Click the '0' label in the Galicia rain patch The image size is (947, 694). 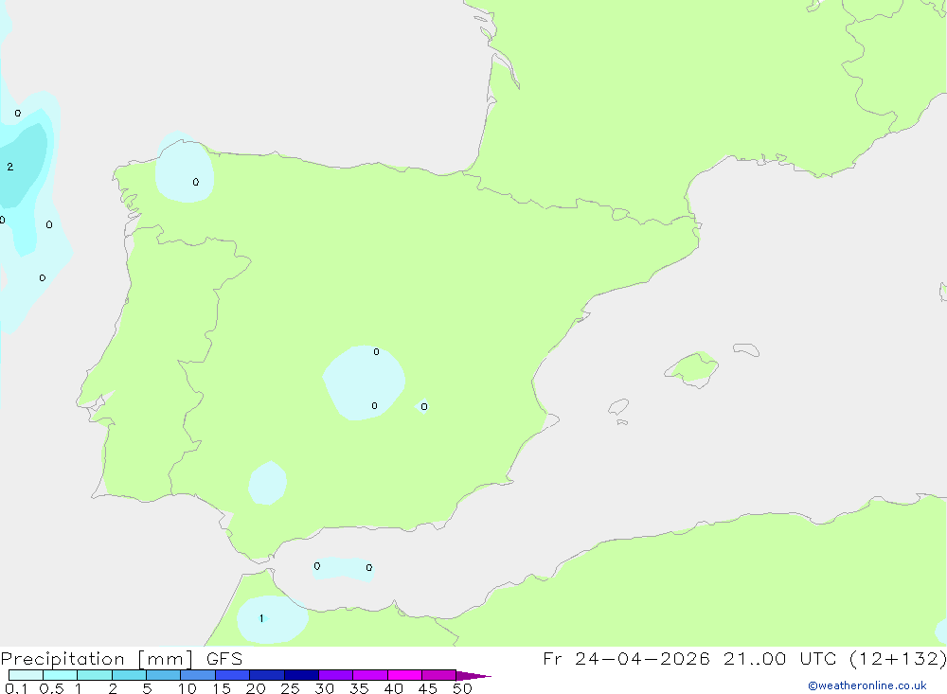pyautogui.click(x=196, y=182)
